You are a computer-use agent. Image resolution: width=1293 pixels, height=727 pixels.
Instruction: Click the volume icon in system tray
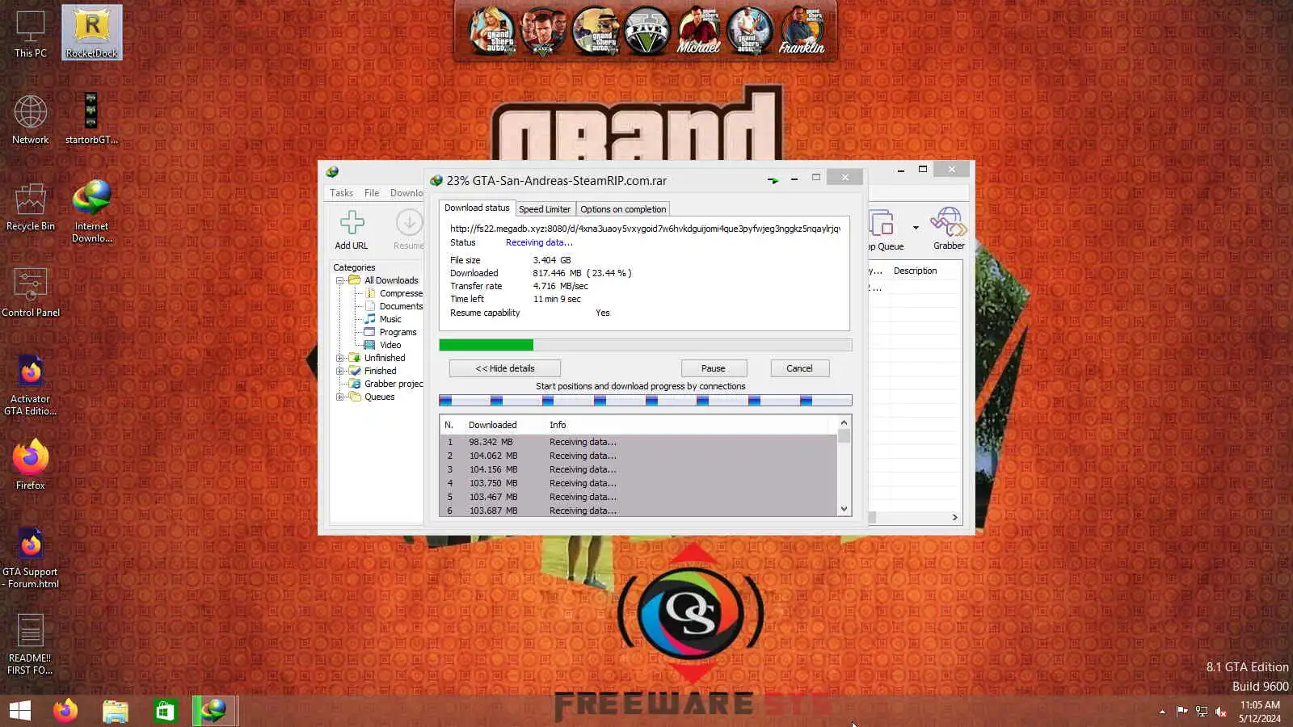coord(1221,712)
